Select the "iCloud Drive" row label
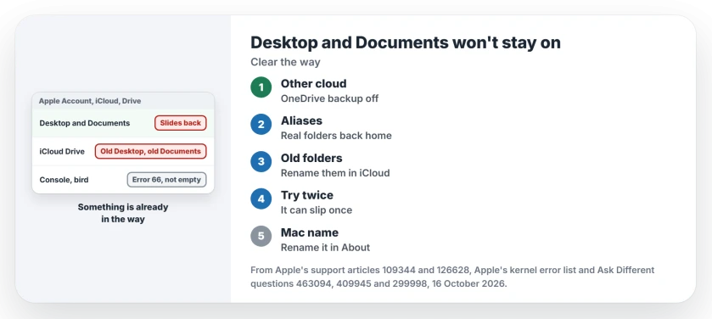The height and width of the screenshot is (319, 712). tap(62, 152)
